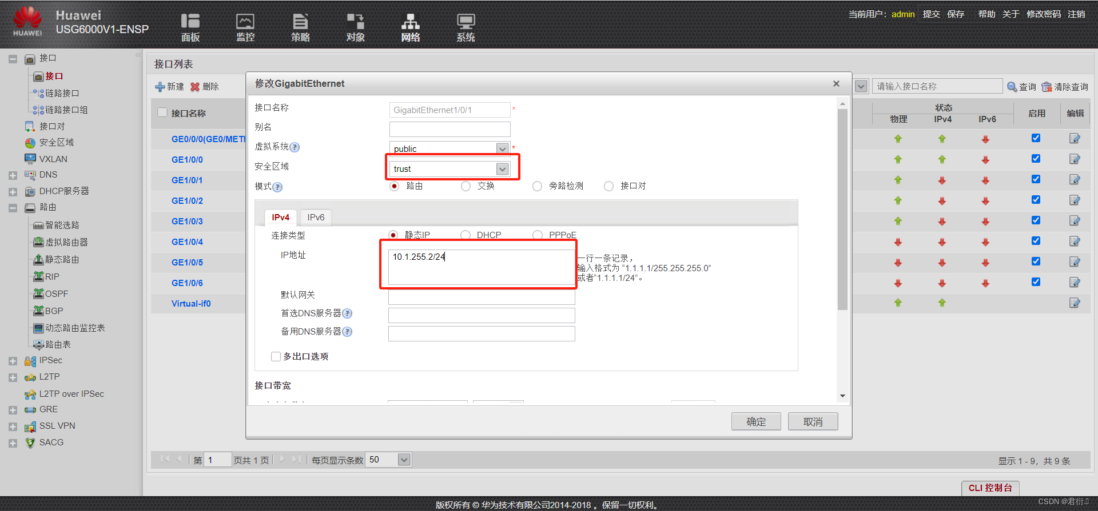Screen dimensions: 1098x511
Task: Open the GE1/0/2 interface link
Action: [187, 201]
